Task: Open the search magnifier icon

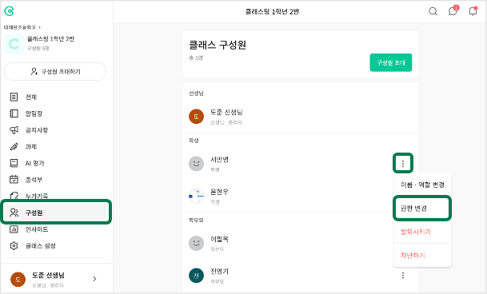Action: coord(433,11)
